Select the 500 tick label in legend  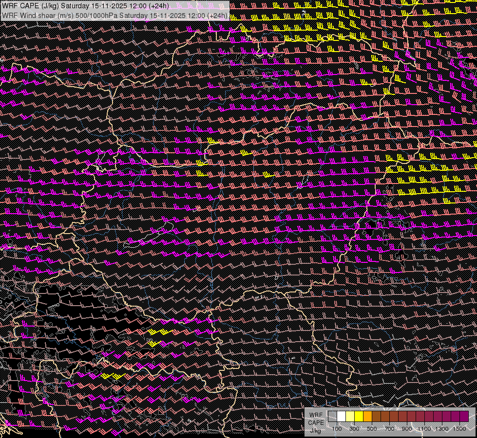click(x=372, y=429)
